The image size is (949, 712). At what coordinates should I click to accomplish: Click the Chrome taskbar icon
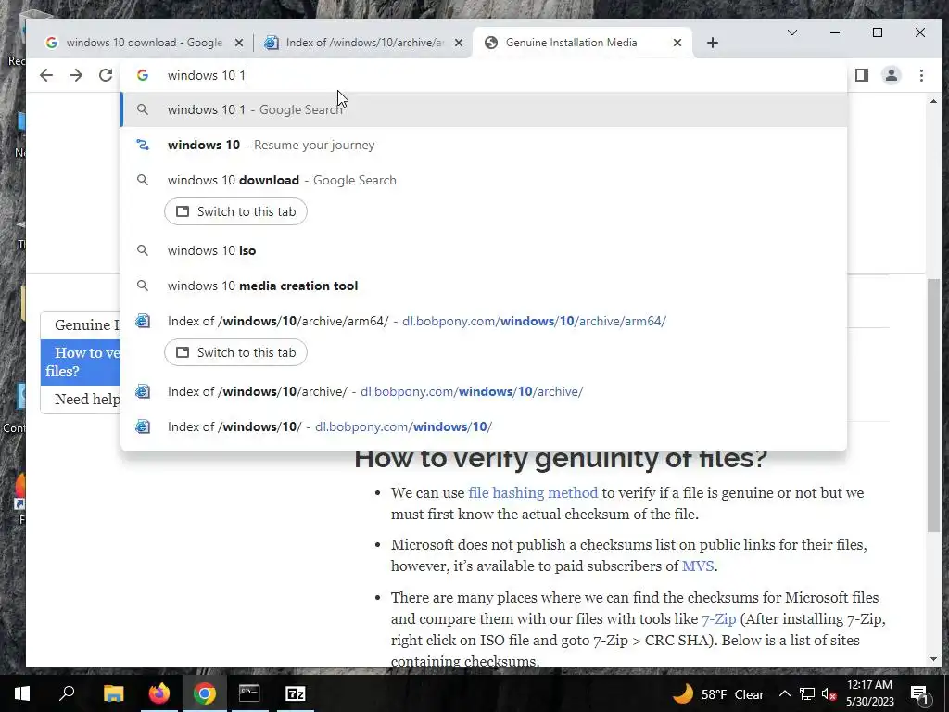(x=205, y=693)
